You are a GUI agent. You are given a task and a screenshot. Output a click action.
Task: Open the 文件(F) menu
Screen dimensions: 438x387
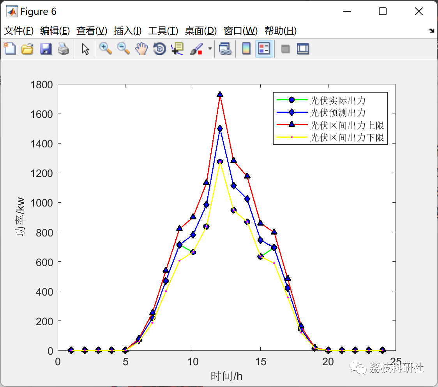coord(19,31)
